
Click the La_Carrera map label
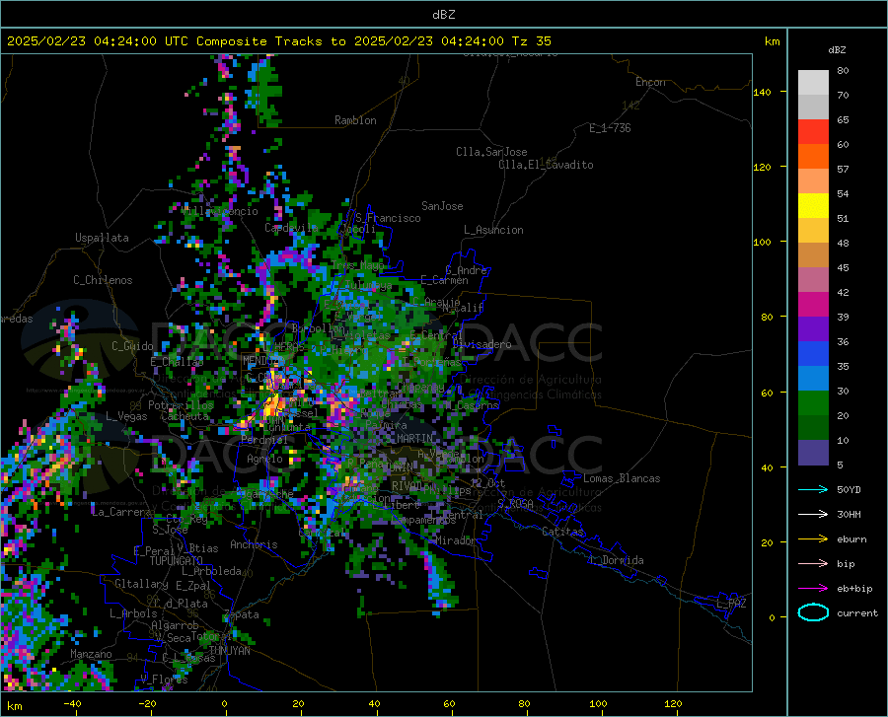point(121,512)
